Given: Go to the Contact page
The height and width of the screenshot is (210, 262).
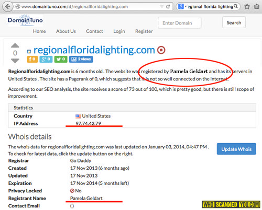Looking at the screenshot, I should [94, 31].
